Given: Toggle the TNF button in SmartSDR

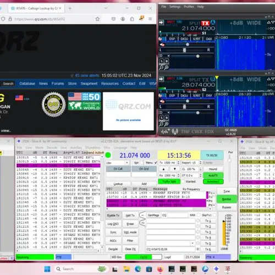Looking at the screenshot, I should coord(185,131).
